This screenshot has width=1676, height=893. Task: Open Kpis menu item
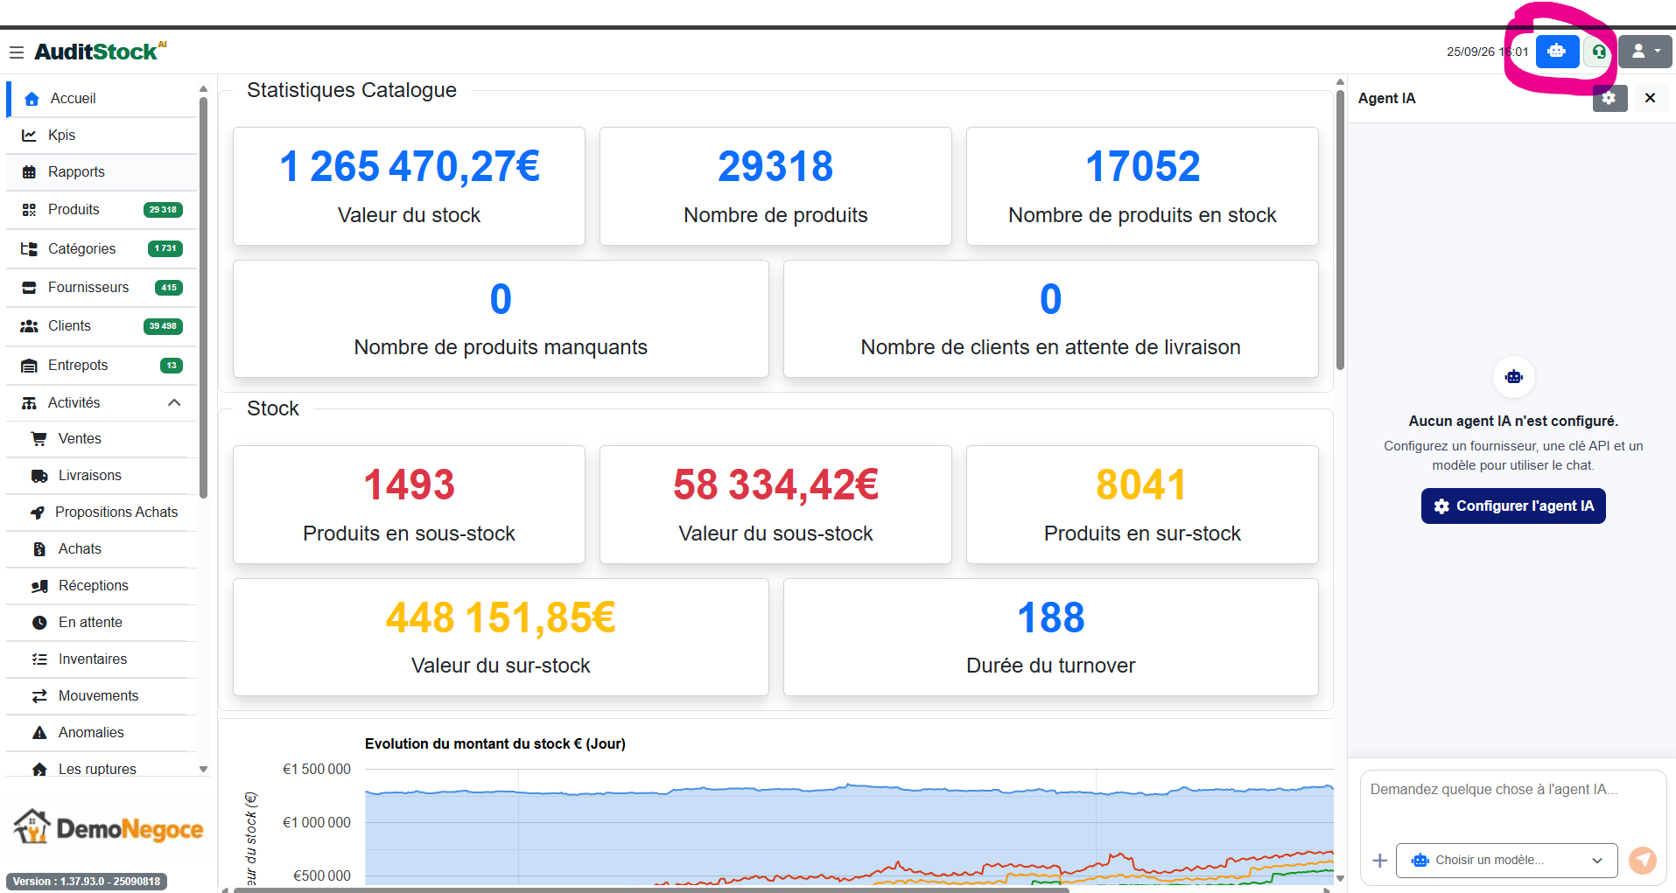(x=102, y=136)
